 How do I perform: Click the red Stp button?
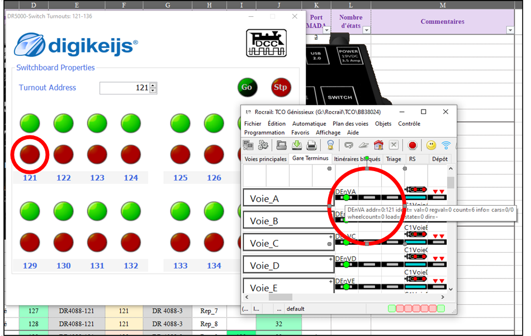pyautogui.click(x=281, y=87)
